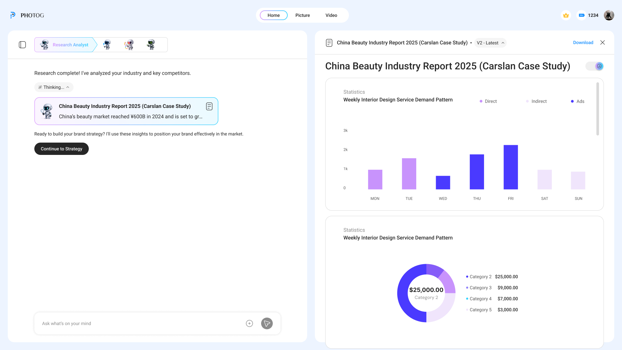
Task: Click the $3,000.00 value
Action: (508, 310)
